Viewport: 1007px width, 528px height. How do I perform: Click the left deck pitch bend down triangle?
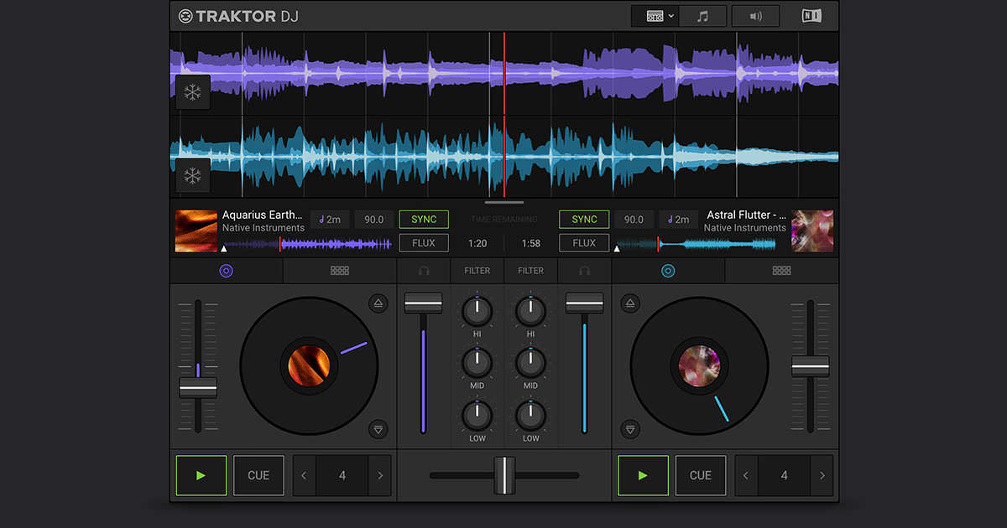pos(378,430)
